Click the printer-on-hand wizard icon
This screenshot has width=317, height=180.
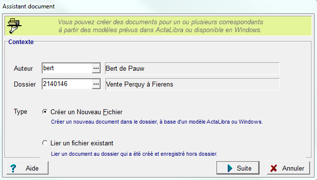[x=14, y=26]
